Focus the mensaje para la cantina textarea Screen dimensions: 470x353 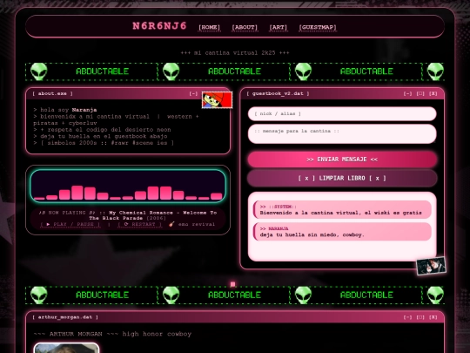[342, 133]
